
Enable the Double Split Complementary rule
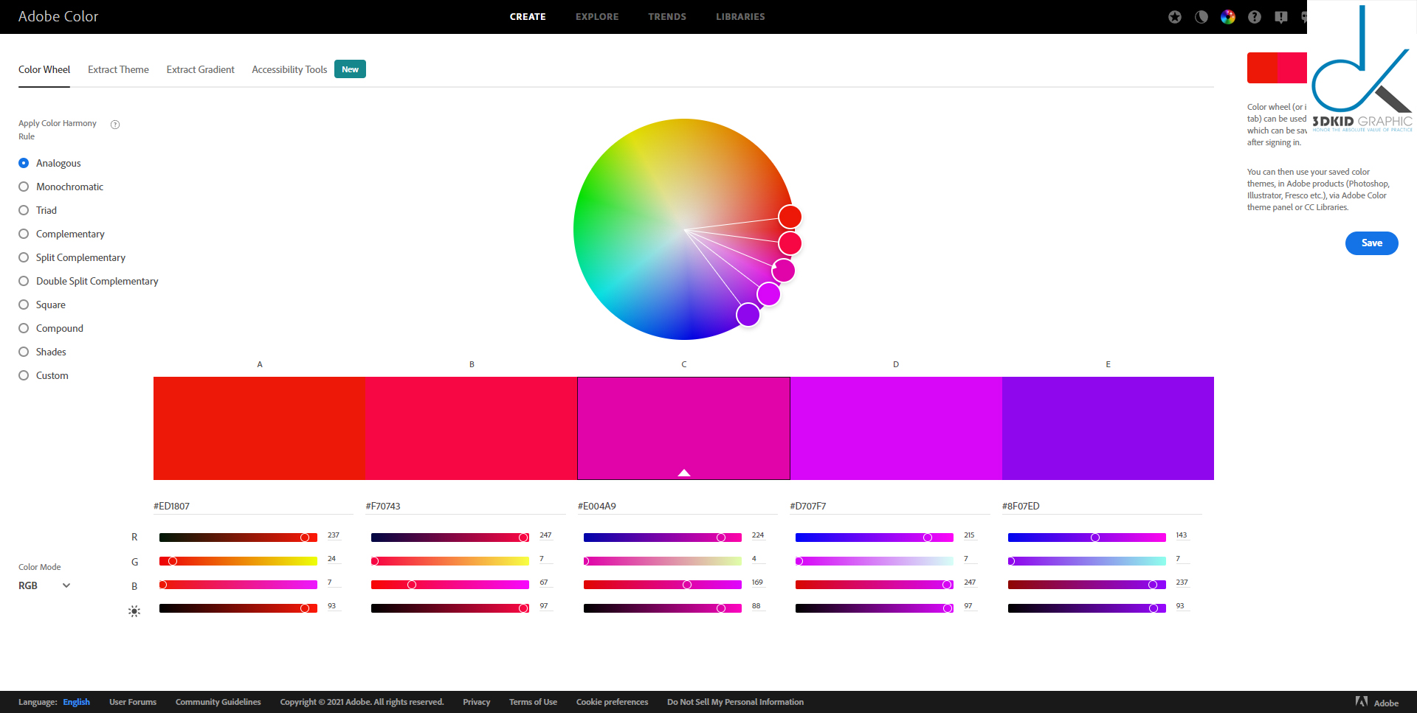(24, 281)
